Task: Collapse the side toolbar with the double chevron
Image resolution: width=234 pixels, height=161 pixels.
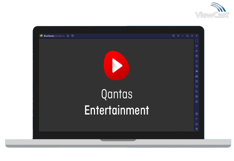Action: [197, 36]
